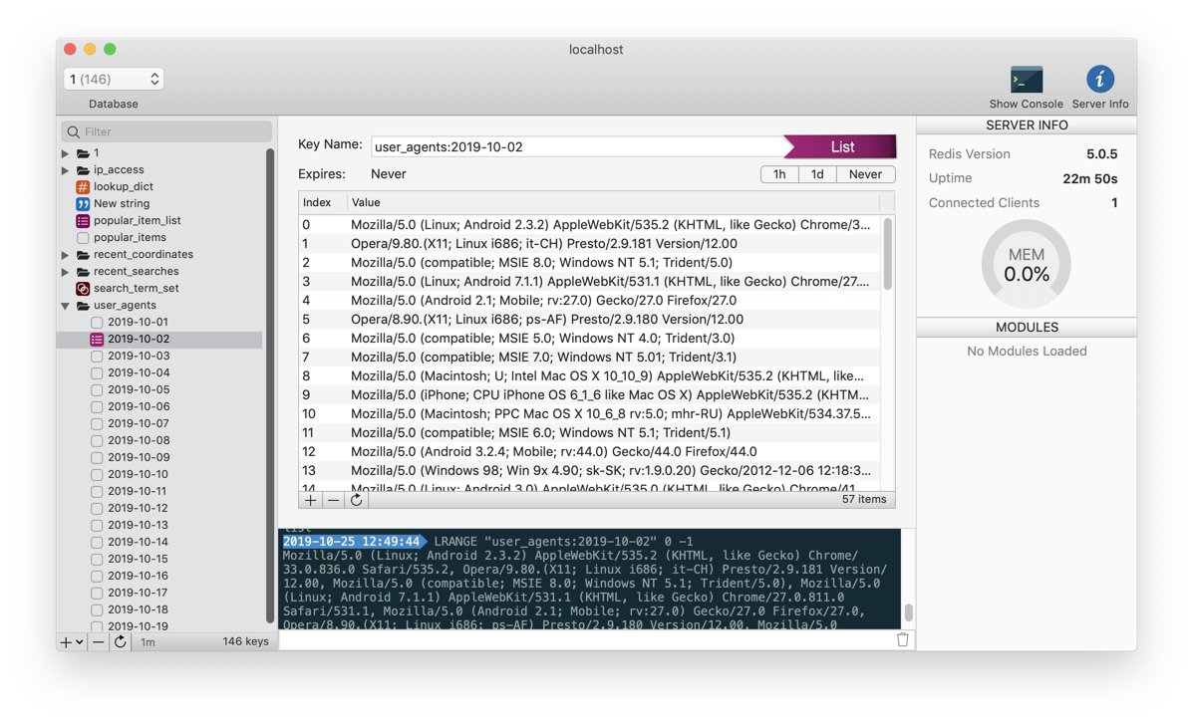Image resolution: width=1193 pixels, height=725 pixels.
Task: Click the SERVER INFO section header
Action: 1027,125
